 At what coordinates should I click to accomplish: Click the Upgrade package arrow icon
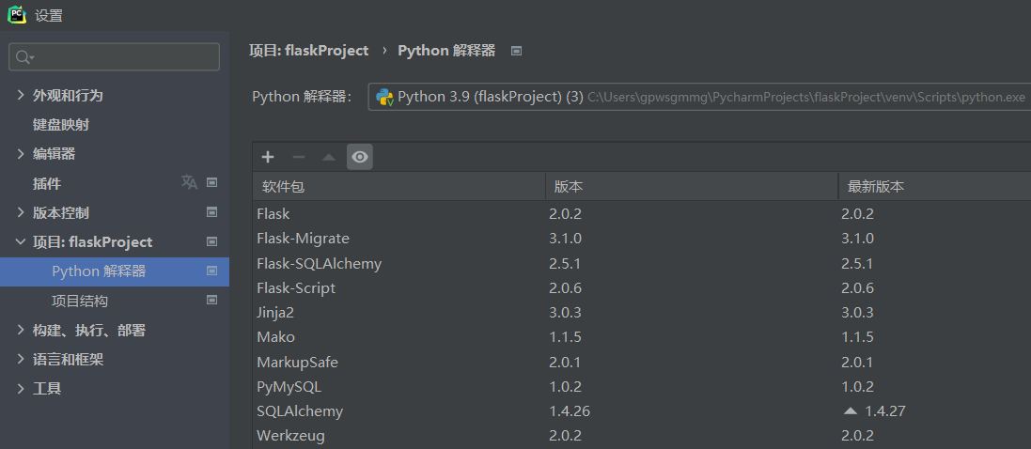(329, 157)
